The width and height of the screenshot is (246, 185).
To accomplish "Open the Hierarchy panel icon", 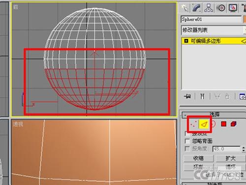I will [x=209, y=8].
